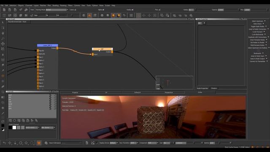Click the page icon after Input Colorspace field
This screenshot has width=270, height=152.
(x=87, y=143)
